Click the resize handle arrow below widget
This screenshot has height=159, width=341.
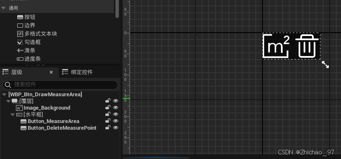[325, 64]
